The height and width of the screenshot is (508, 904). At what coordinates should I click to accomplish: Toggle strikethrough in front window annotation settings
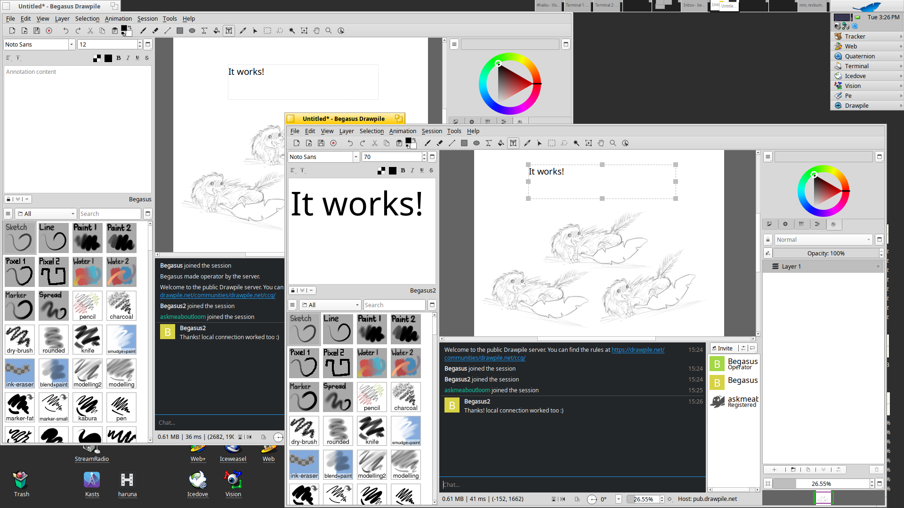[431, 171]
